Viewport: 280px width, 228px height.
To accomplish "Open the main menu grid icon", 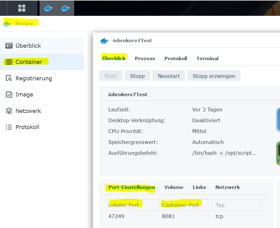I will click(21, 8).
